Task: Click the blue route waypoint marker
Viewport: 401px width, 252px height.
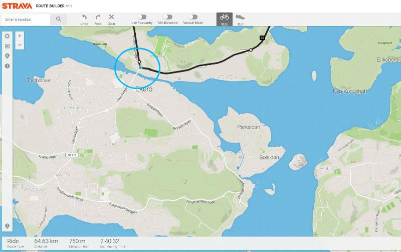Action: coord(140,67)
